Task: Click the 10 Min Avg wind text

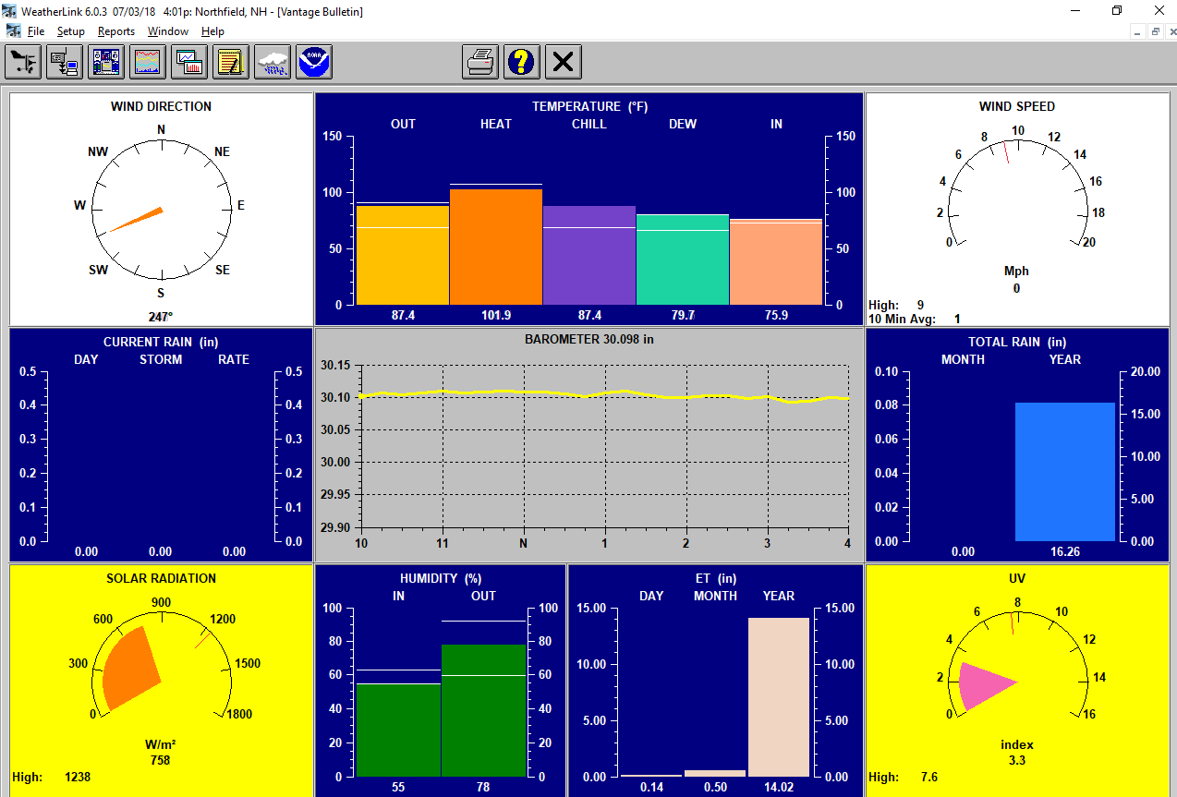Action: point(915,319)
